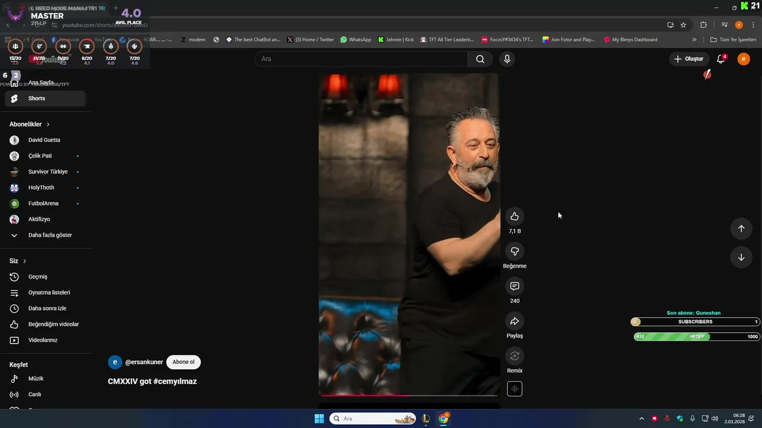Seek using the short's red progress bar
This screenshot has width=762, height=428.
(x=409, y=395)
